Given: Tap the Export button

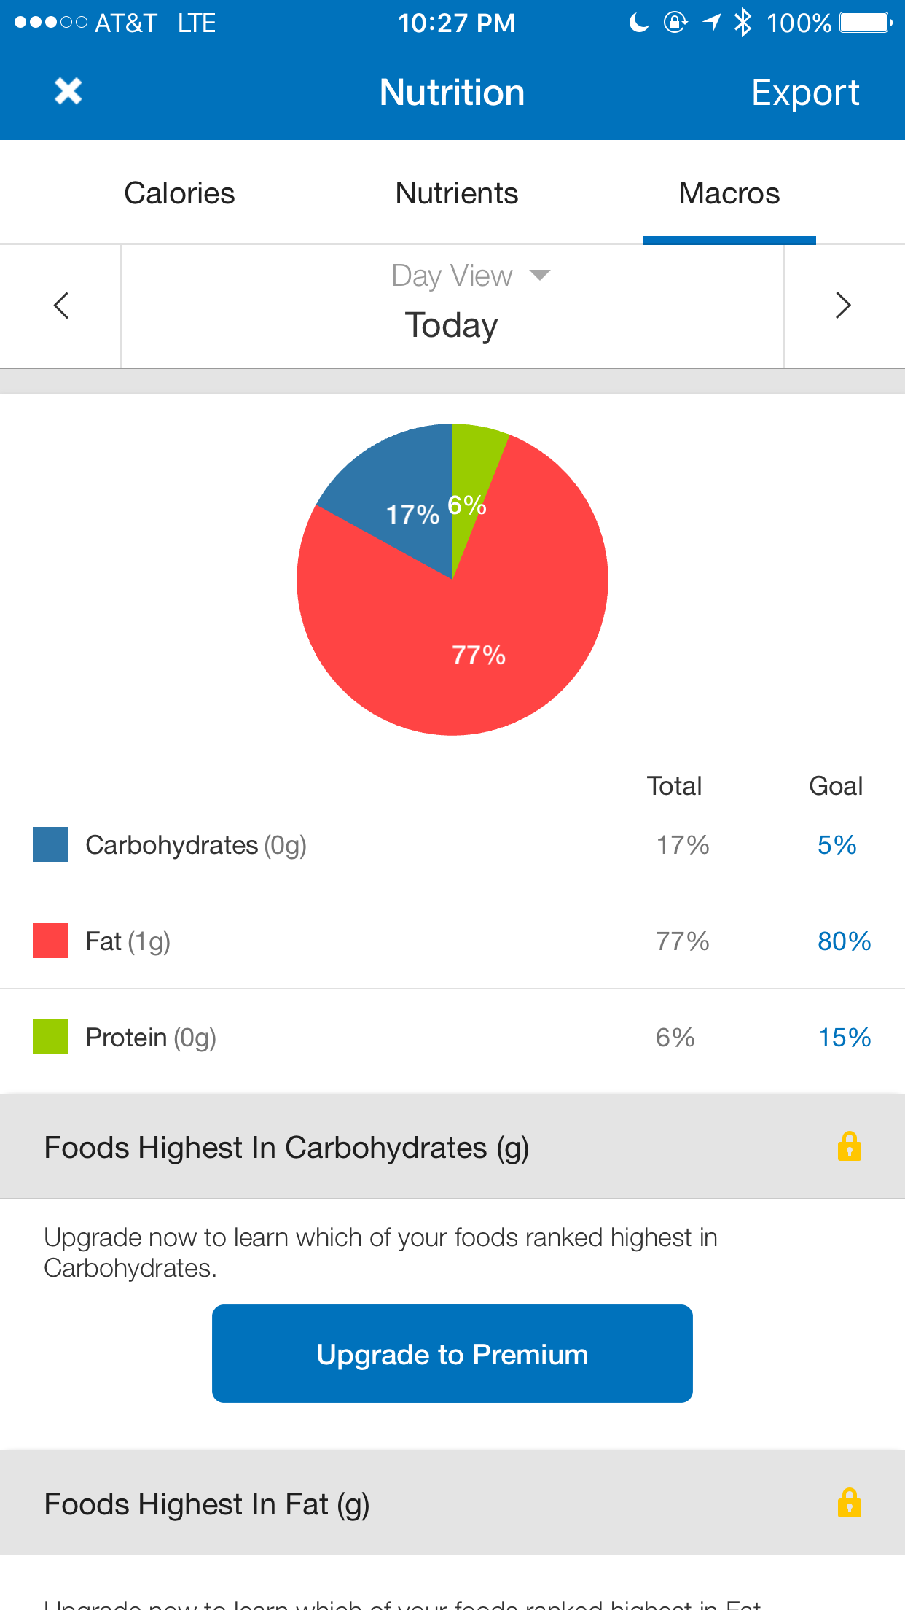Looking at the screenshot, I should [x=805, y=93].
